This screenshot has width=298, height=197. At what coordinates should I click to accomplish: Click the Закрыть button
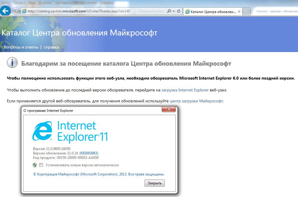click(x=155, y=183)
